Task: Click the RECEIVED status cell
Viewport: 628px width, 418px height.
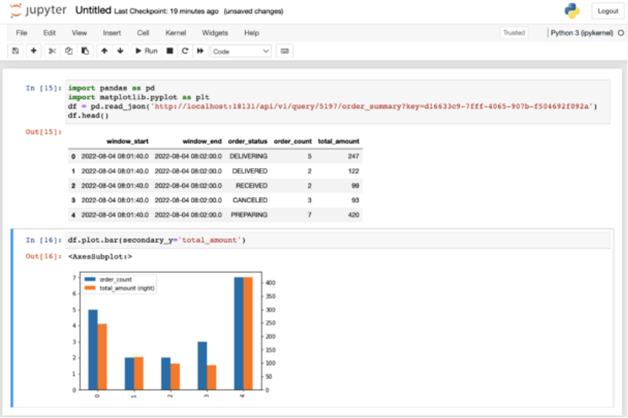Action: tap(251, 186)
